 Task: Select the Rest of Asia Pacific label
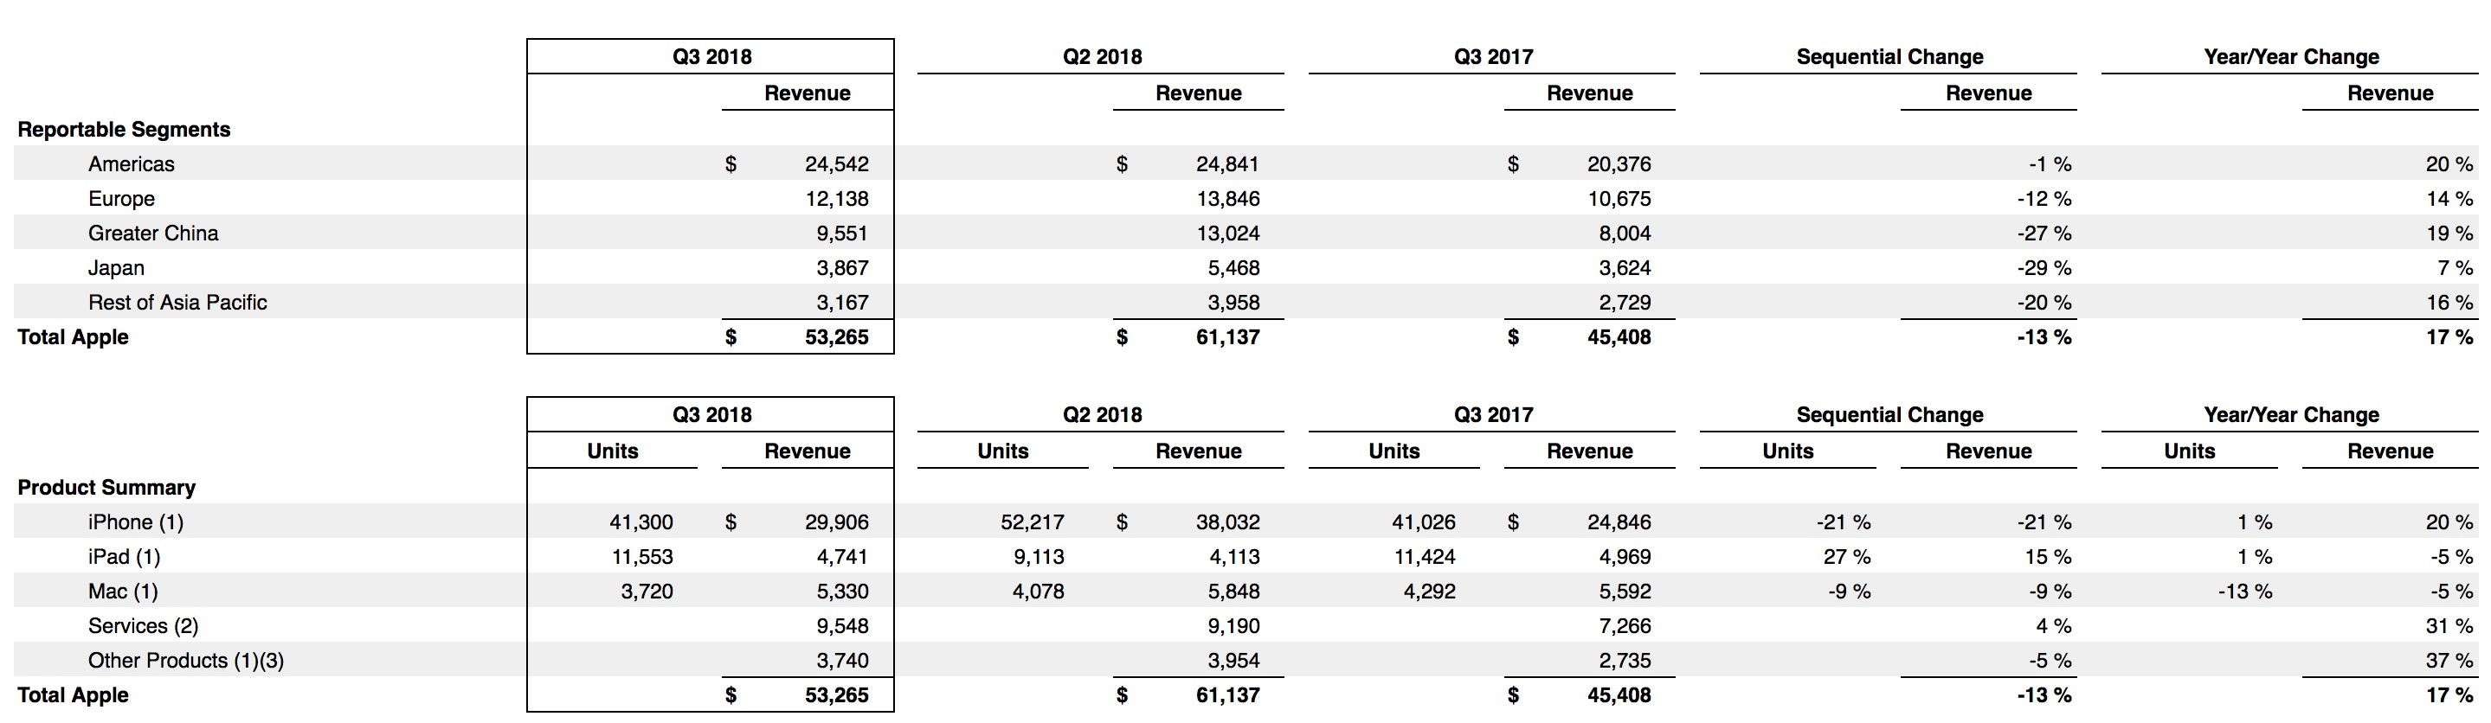coord(177,303)
